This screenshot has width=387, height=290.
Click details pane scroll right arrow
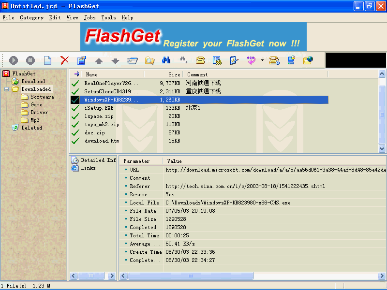coord(382,275)
